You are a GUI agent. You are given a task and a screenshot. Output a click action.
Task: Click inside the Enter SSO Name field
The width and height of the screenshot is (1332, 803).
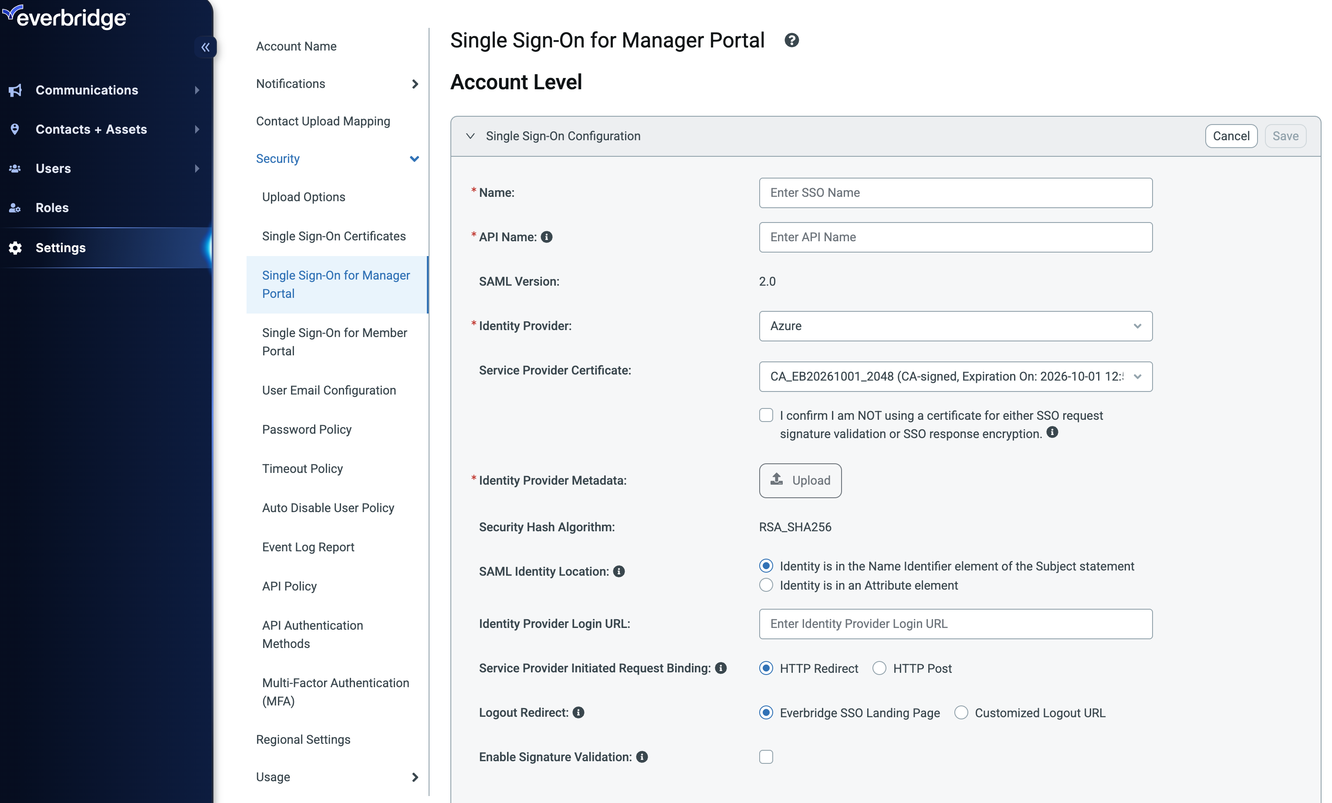click(955, 193)
